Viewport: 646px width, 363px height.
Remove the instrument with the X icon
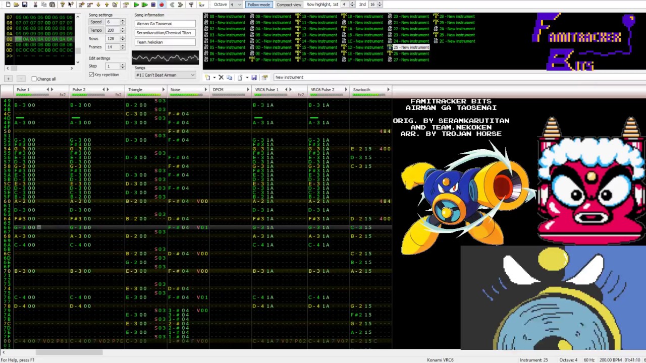[x=221, y=77]
